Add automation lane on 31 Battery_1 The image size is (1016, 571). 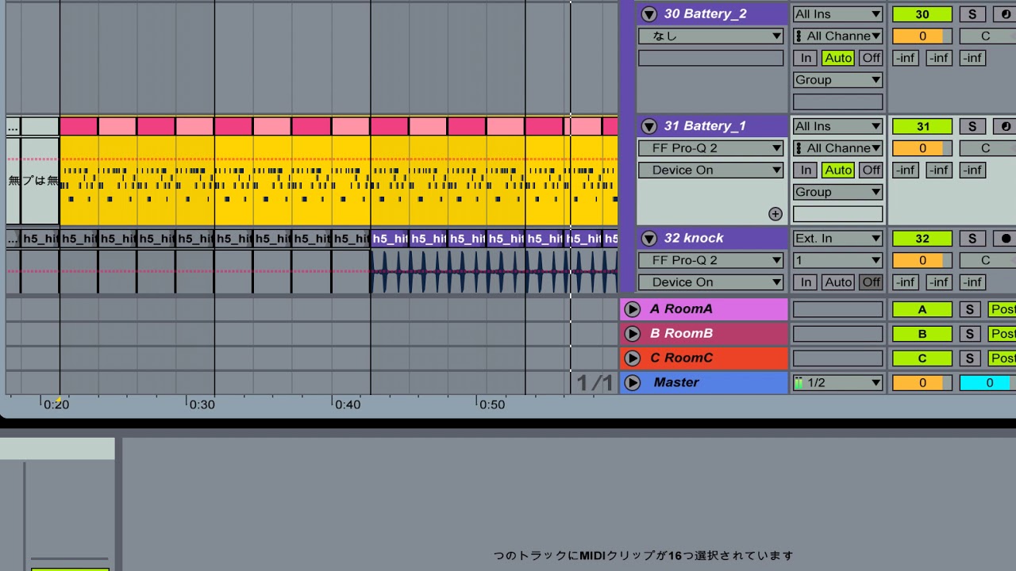(x=775, y=214)
